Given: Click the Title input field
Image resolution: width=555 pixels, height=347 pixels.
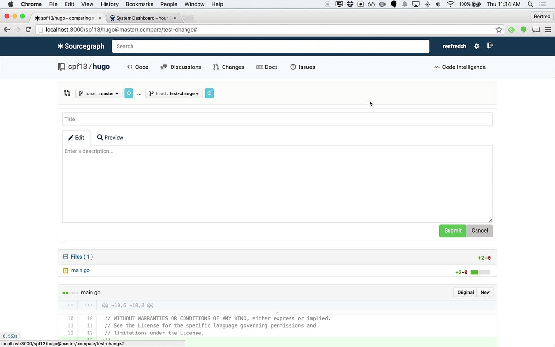Looking at the screenshot, I should pyautogui.click(x=277, y=120).
